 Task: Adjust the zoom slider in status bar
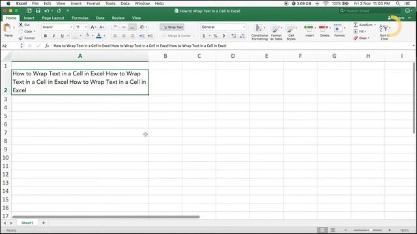(x=370, y=230)
